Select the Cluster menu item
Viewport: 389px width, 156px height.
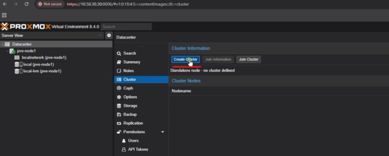(141, 80)
